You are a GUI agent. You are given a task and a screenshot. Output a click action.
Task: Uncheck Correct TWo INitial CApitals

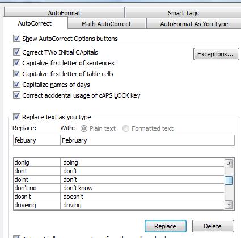[x=16, y=52]
